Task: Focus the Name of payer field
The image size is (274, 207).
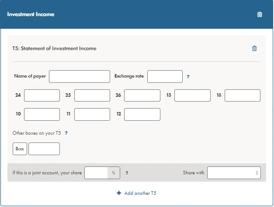Action: pyautogui.click(x=80, y=77)
